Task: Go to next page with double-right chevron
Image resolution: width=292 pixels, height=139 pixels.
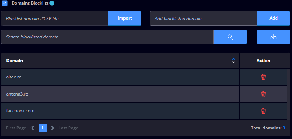Action: (53, 128)
